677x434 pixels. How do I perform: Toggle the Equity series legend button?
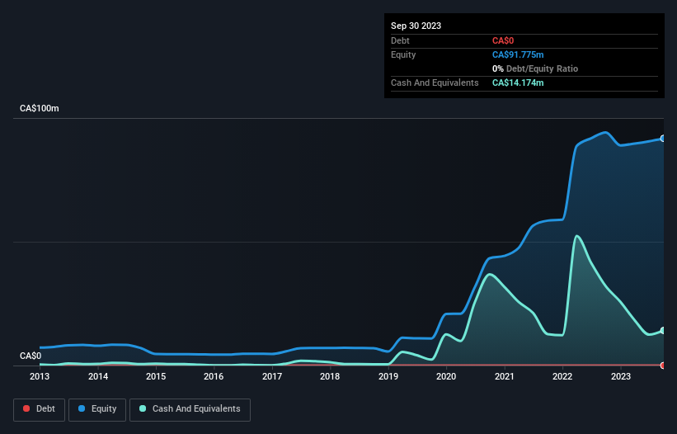coord(97,409)
